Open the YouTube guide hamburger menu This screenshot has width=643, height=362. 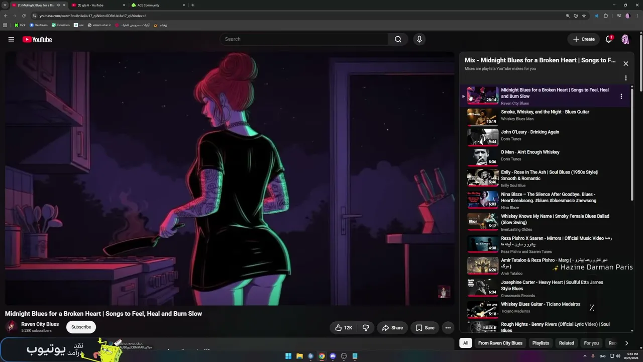[x=11, y=39]
